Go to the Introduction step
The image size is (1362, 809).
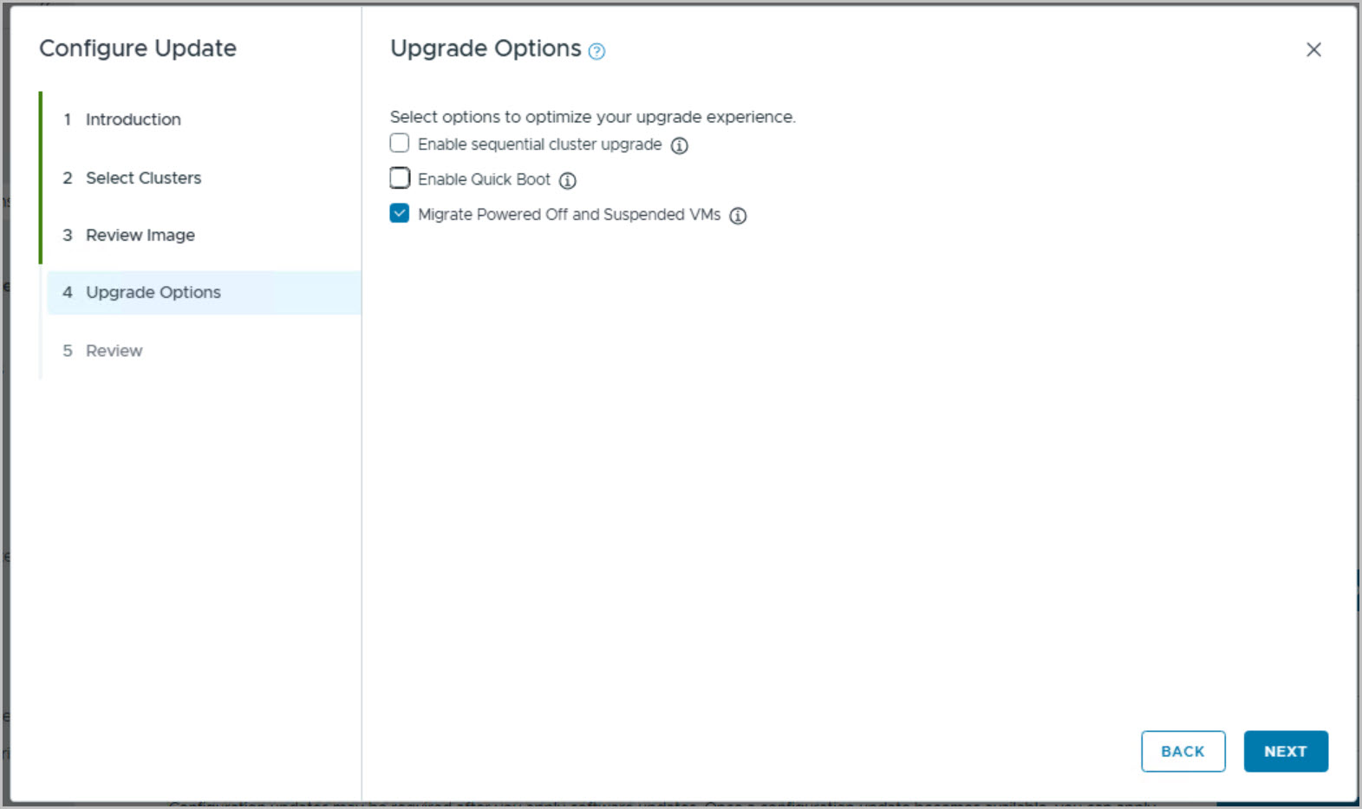pos(133,120)
